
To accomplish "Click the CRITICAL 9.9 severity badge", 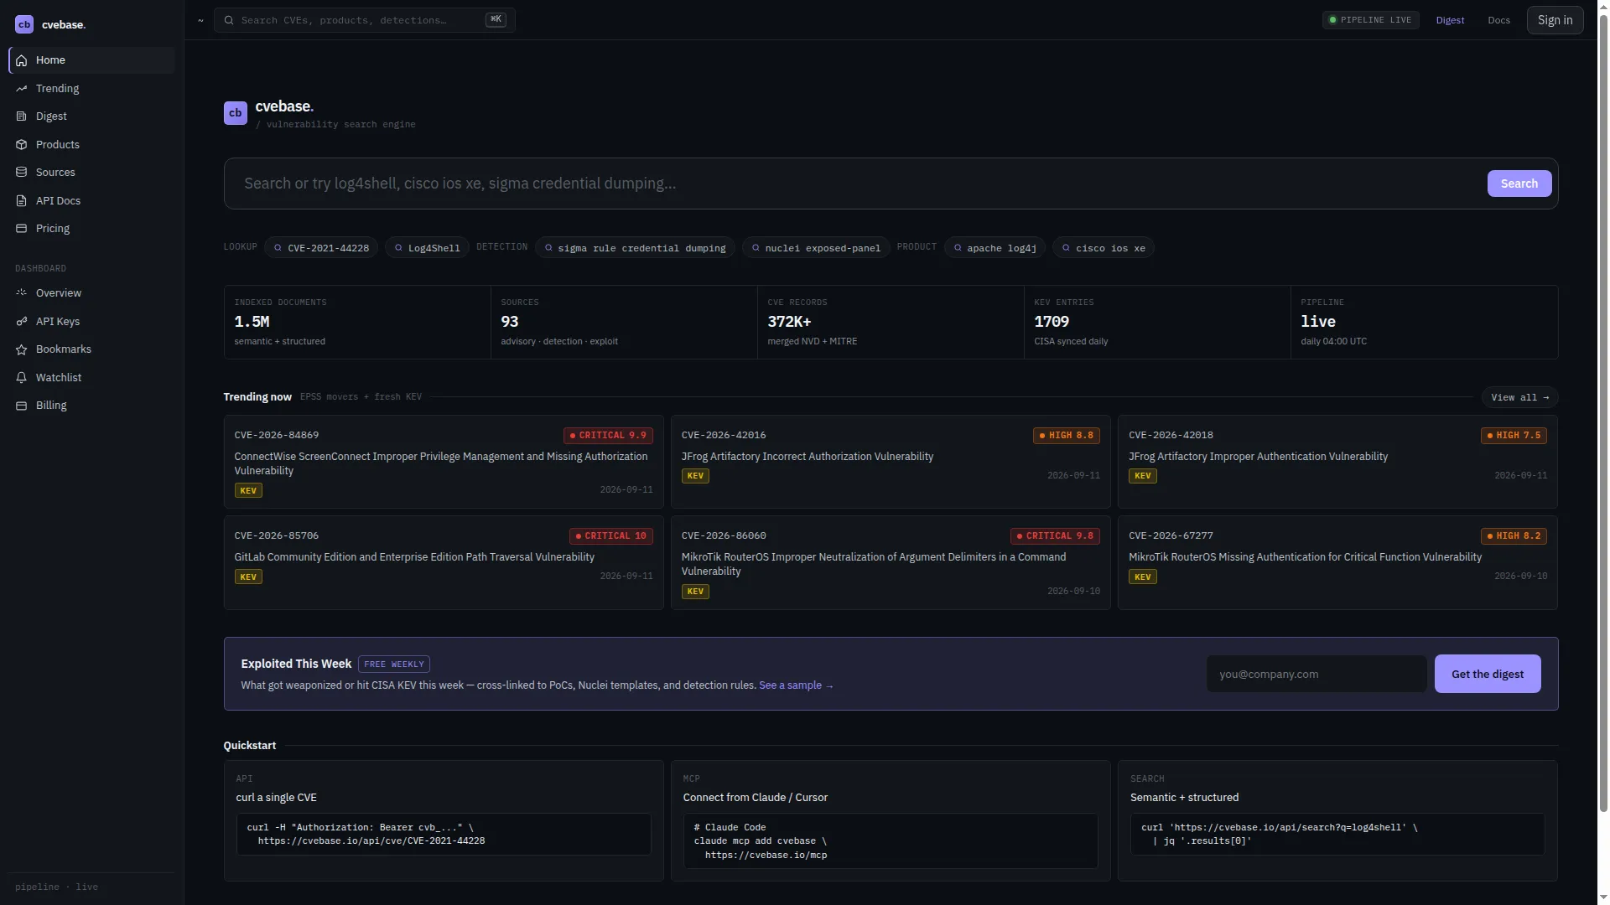I will [x=608, y=436].
